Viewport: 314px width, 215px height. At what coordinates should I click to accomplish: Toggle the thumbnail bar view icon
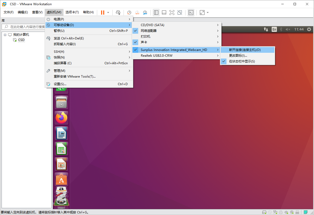[x=164, y=12]
